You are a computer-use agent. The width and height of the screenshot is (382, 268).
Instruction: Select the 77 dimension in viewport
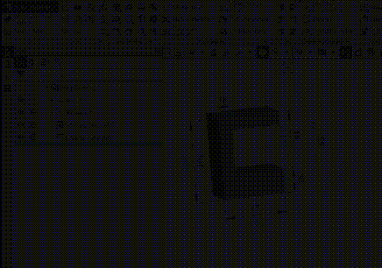tap(254, 208)
